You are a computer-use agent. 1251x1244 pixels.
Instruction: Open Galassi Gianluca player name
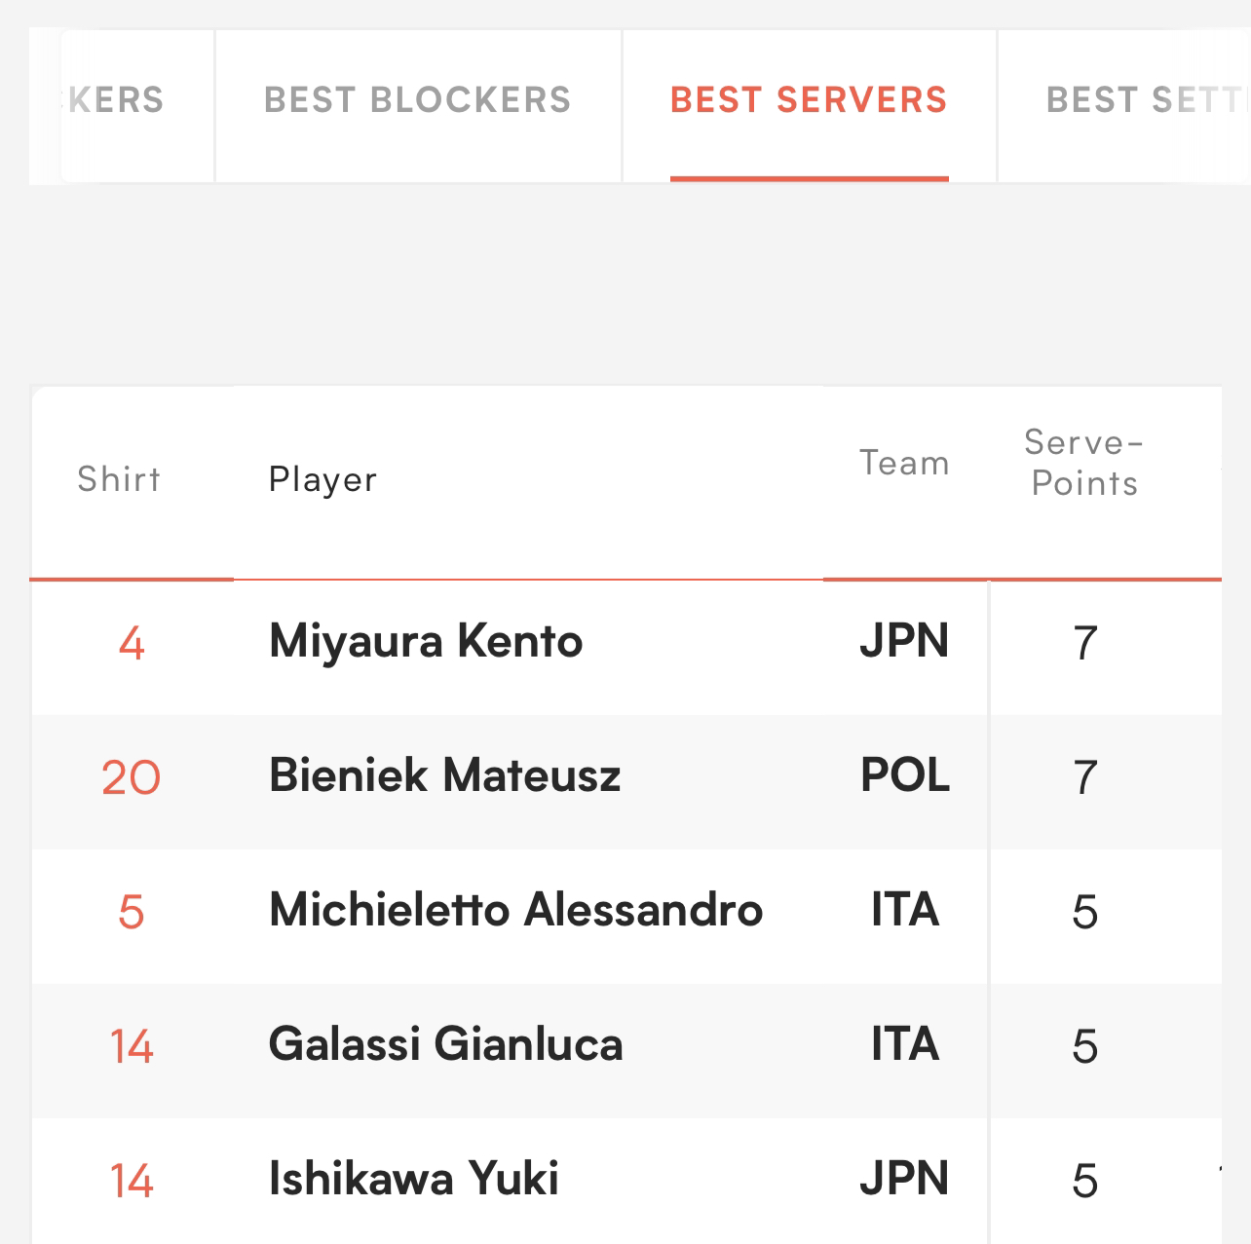(x=445, y=1044)
